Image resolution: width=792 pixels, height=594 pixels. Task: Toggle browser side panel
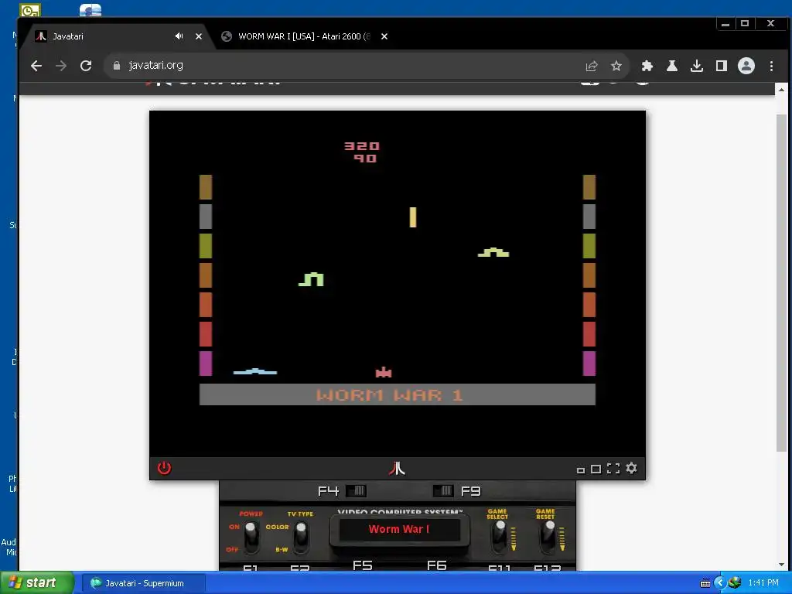722,66
